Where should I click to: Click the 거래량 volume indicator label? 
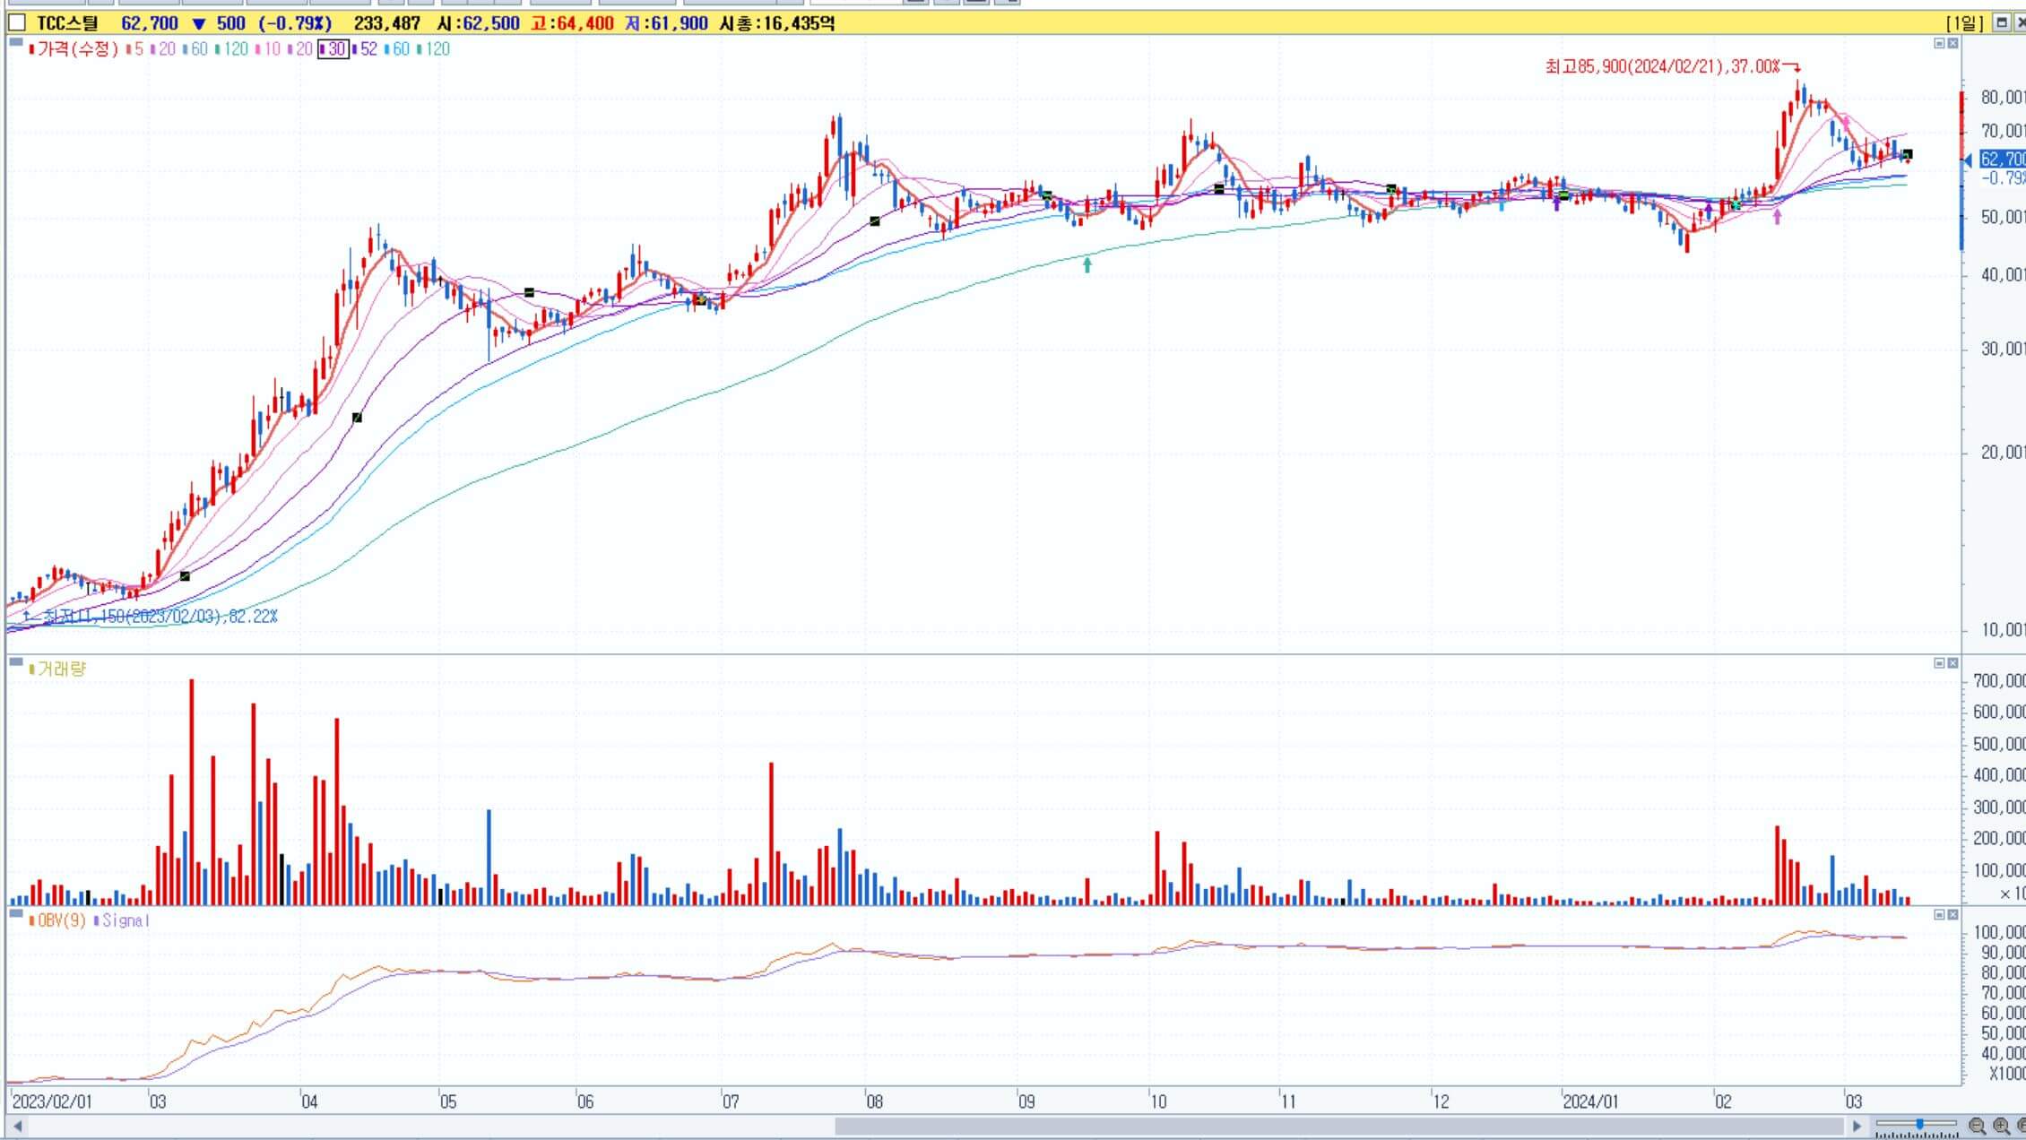point(61,669)
